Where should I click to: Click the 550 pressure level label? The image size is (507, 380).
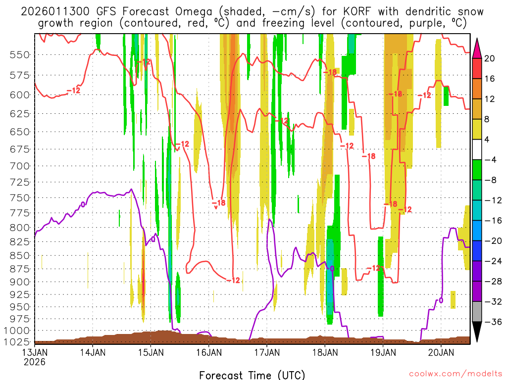[19, 54]
